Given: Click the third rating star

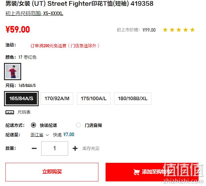Looking at the screenshot, I should point(179,30).
